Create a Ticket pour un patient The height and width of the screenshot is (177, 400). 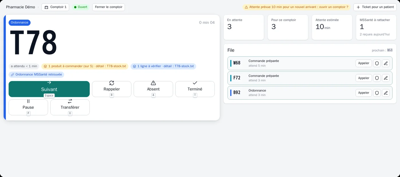[x=375, y=7]
